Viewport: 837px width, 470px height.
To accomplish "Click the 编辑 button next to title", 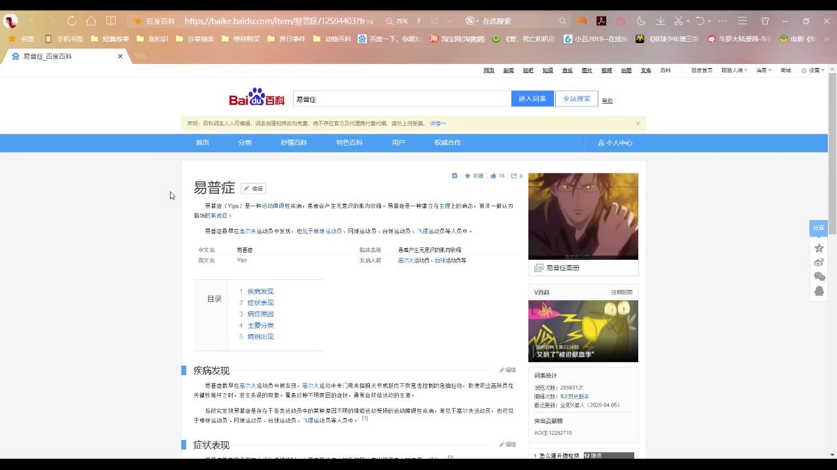I will click(253, 189).
